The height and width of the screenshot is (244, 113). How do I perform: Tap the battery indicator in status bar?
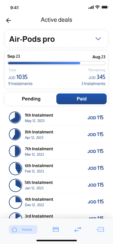(x=105, y=7)
